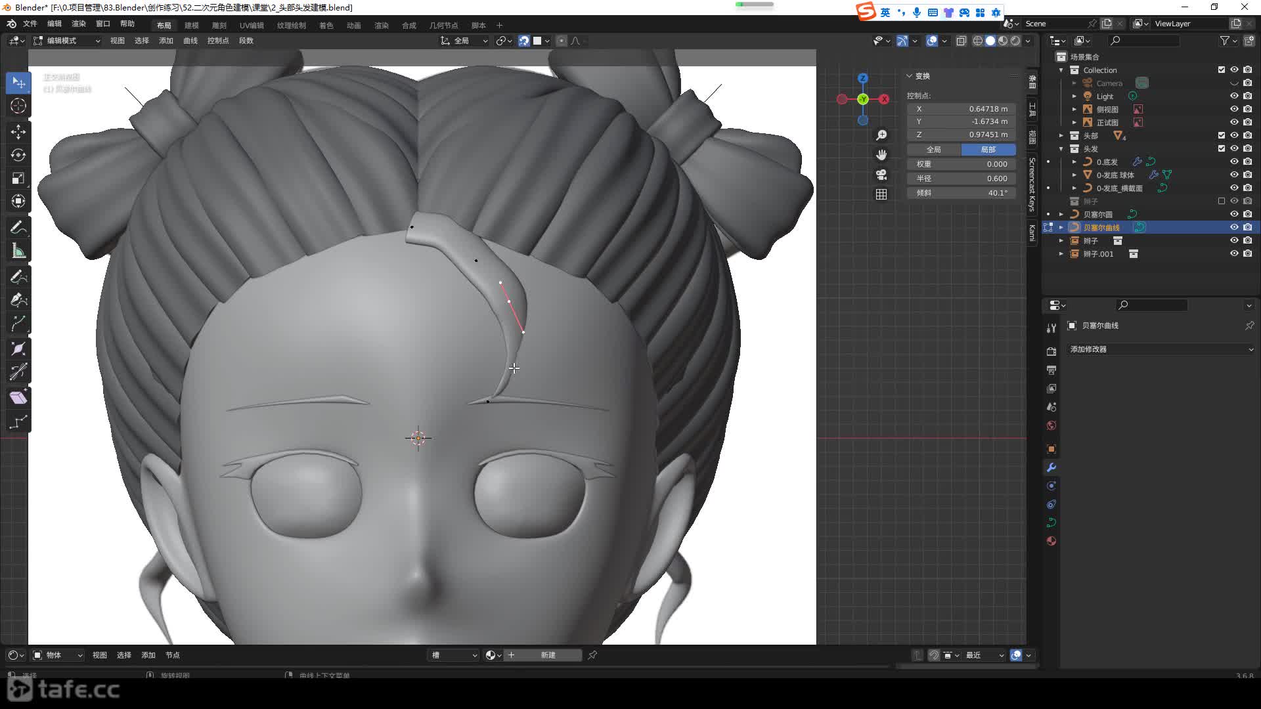1261x709 pixels.
Task: Hide 侧视图 in the viewport
Action: 1234,109
